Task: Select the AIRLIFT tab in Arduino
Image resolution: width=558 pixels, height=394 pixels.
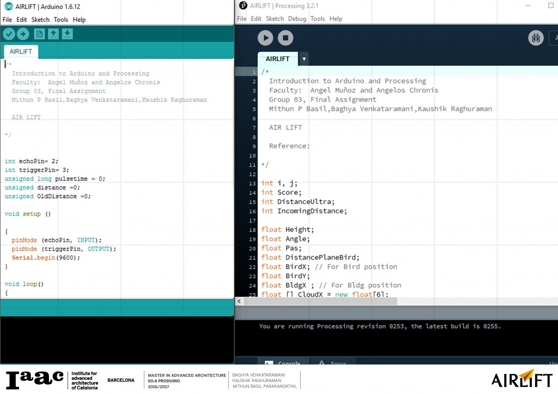Action: pos(21,52)
